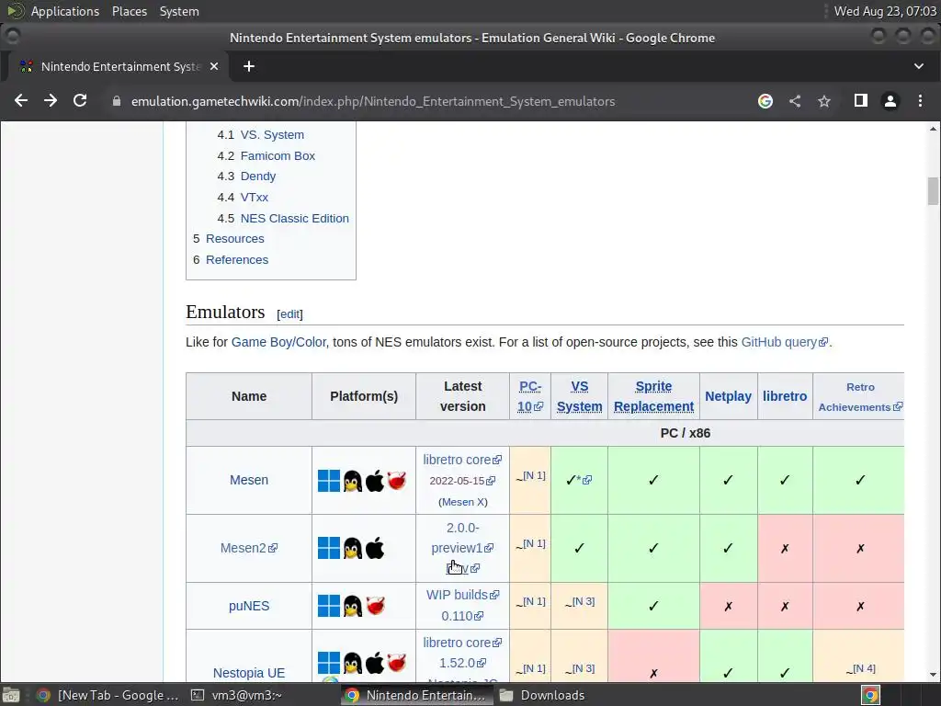Switch to New Tab Chrome window in taskbar
Screen dimensions: 941x706
pos(108,695)
